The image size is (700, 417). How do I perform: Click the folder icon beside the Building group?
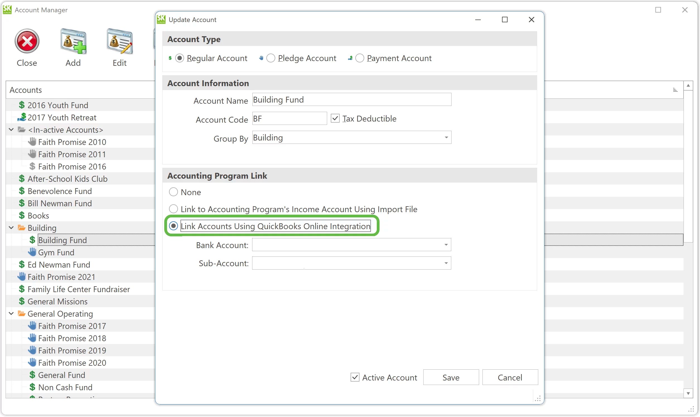tap(21, 227)
